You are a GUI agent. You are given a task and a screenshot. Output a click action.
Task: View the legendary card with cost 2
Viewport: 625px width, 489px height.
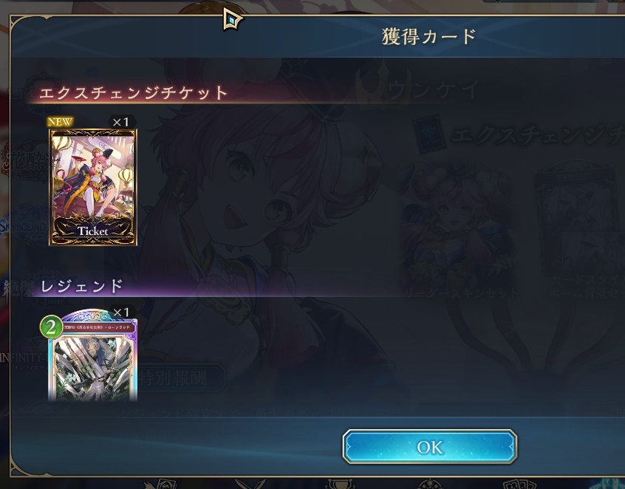tap(92, 355)
